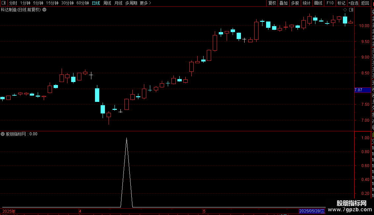Switch to 月线 monthly chart
This screenshot has width=374, height=215.
(118, 3)
